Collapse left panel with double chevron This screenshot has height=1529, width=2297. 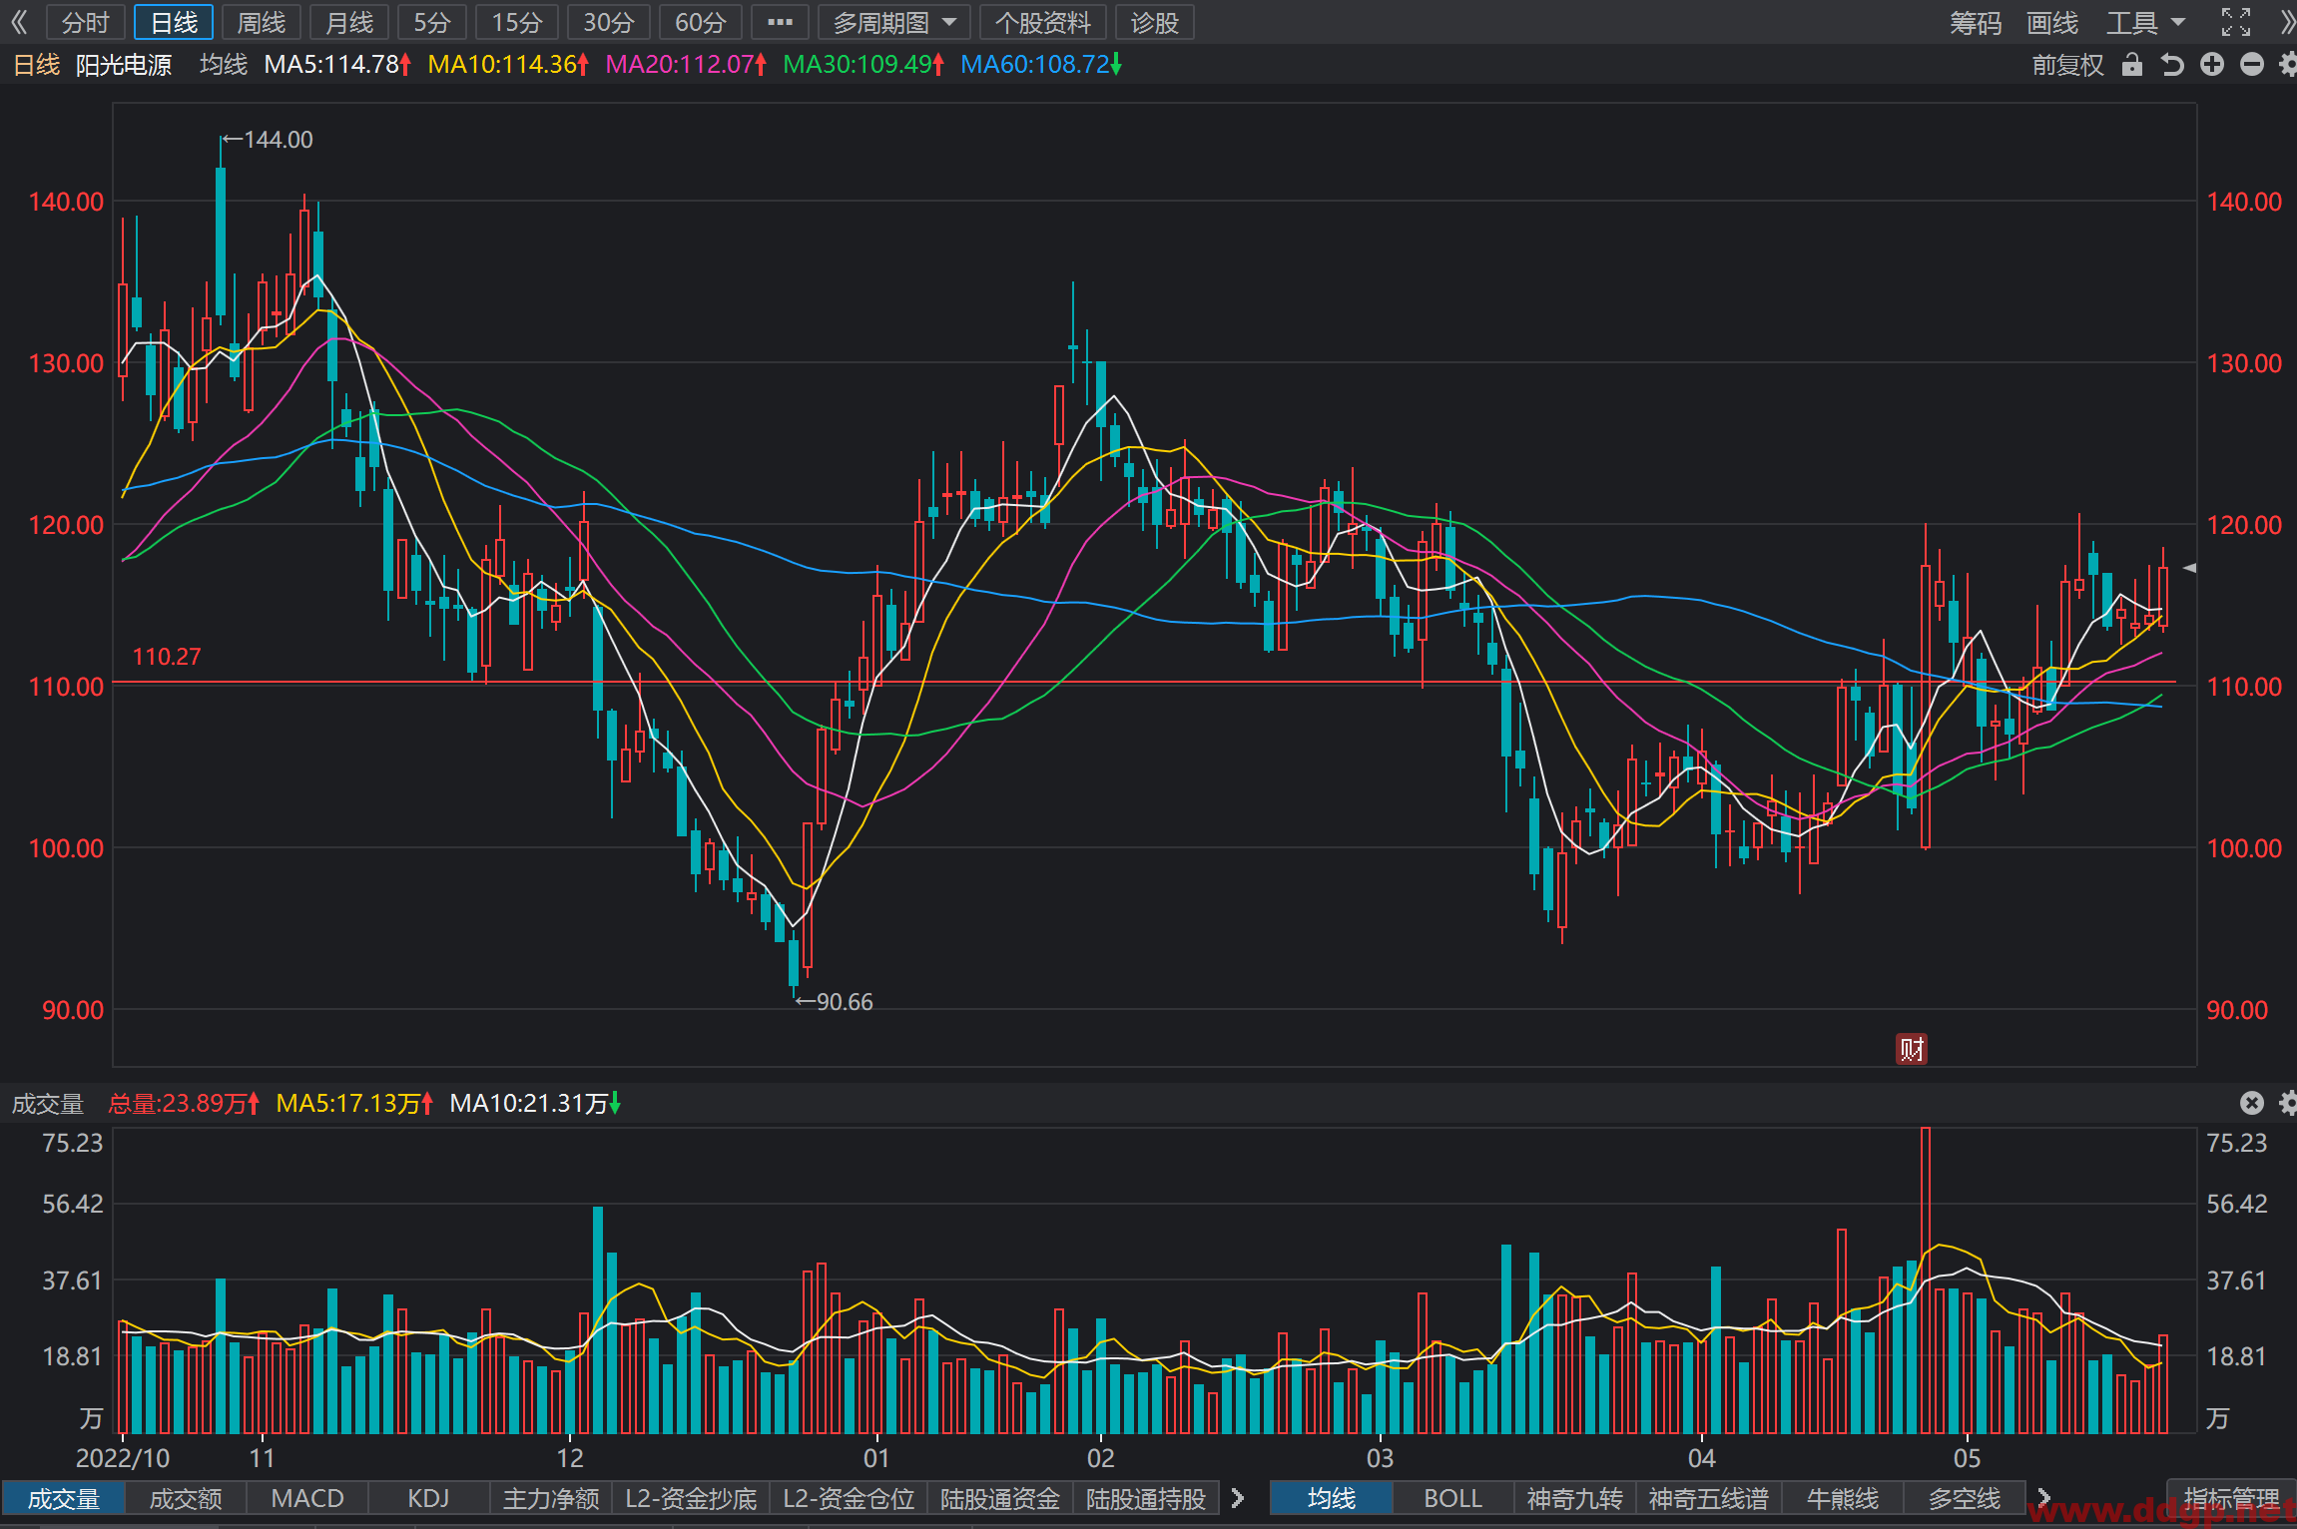tap(19, 22)
